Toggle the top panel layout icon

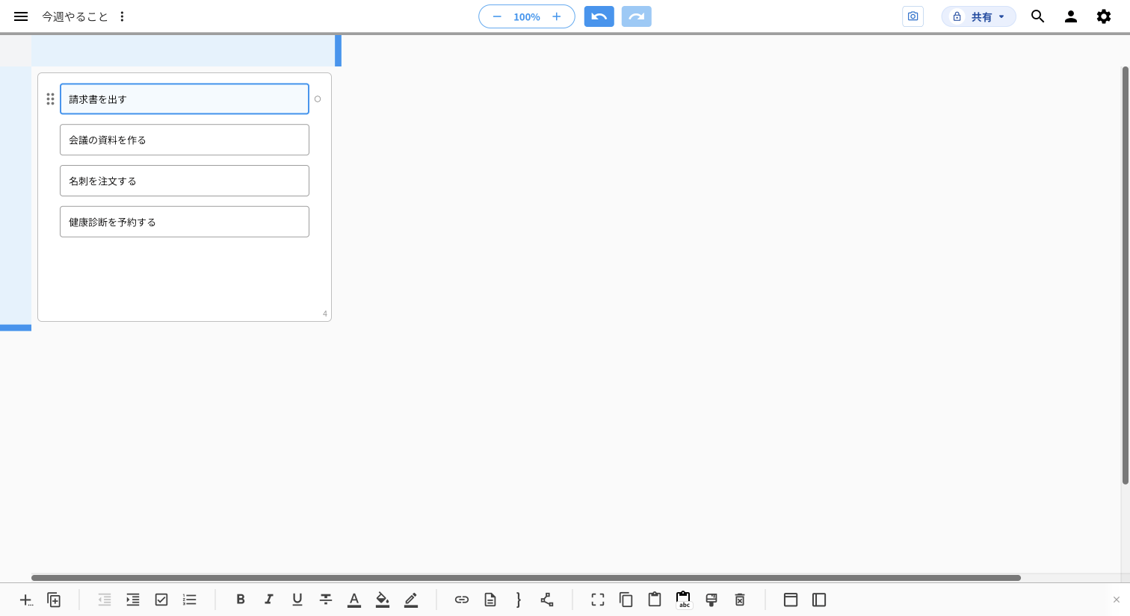791,600
